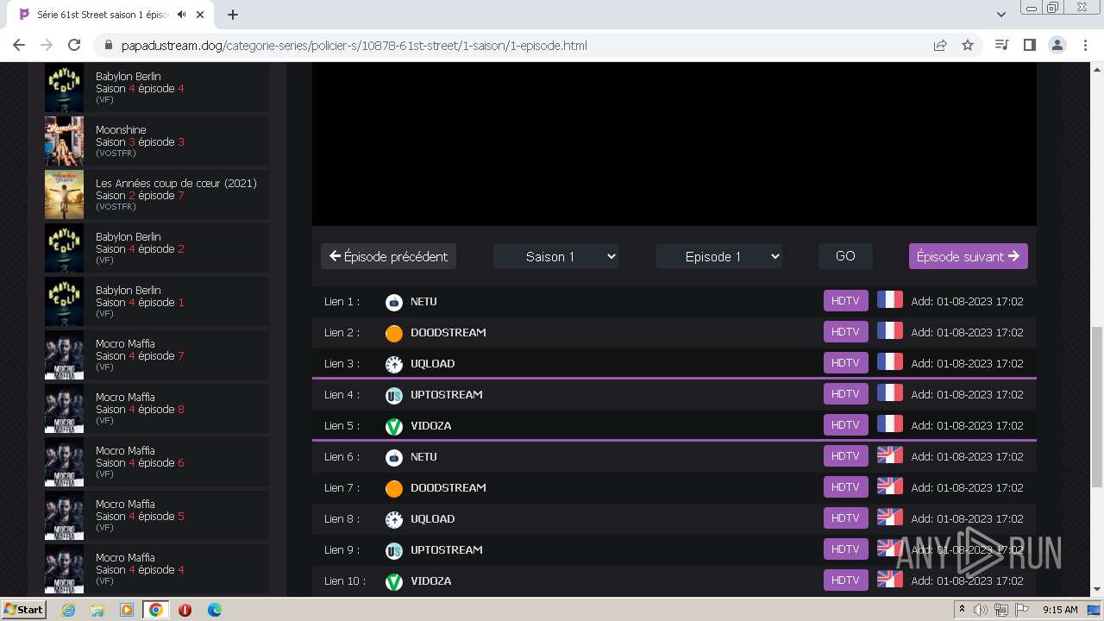This screenshot has width=1104, height=621.
Task: Go back using the browser back arrow
Action: click(19, 45)
